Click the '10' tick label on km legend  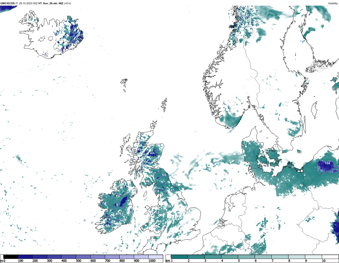324,261
